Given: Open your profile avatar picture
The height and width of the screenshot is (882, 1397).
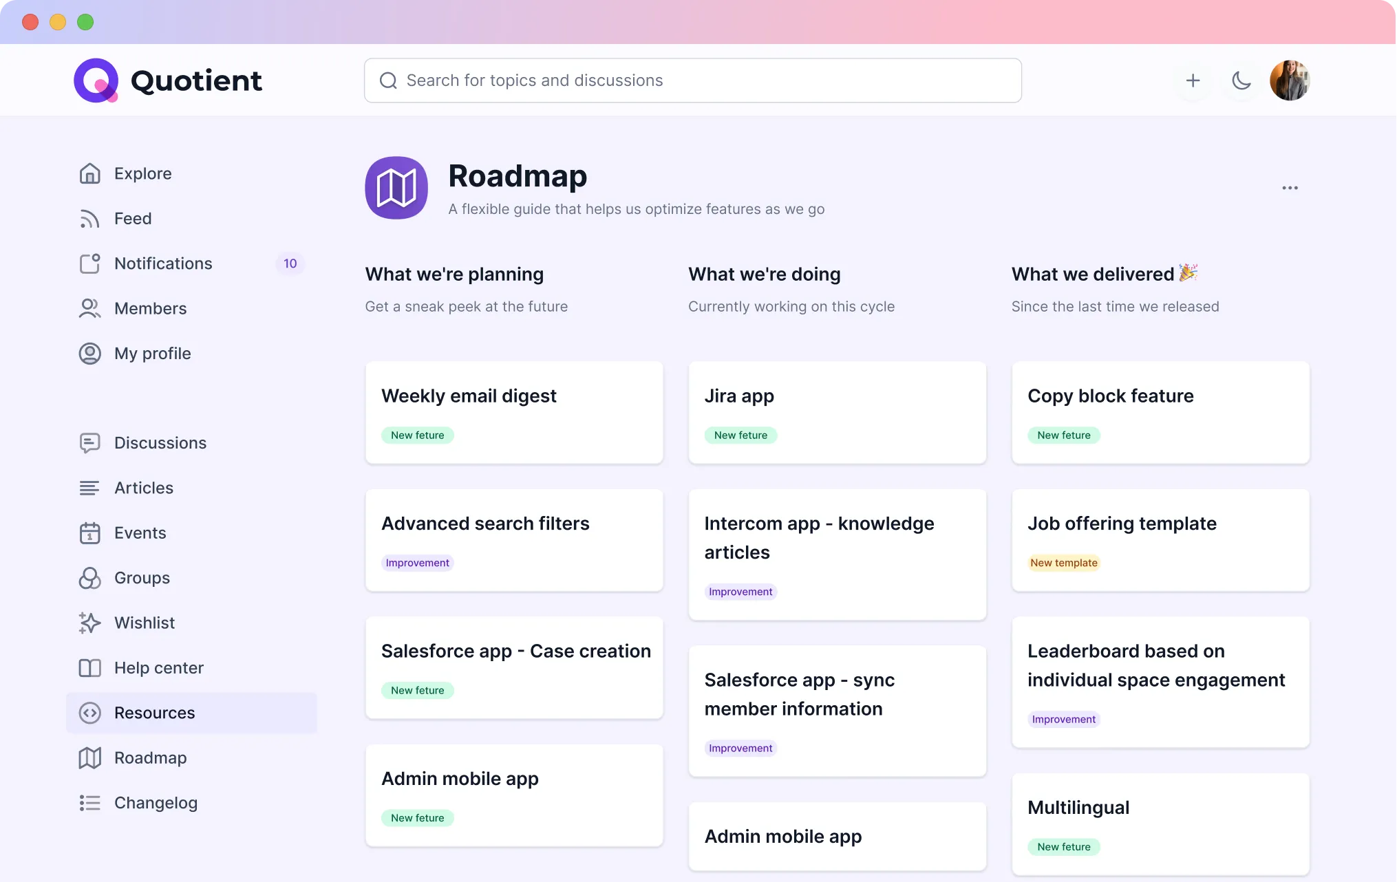Looking at the screenshot, I should [x=1290, y=80].
